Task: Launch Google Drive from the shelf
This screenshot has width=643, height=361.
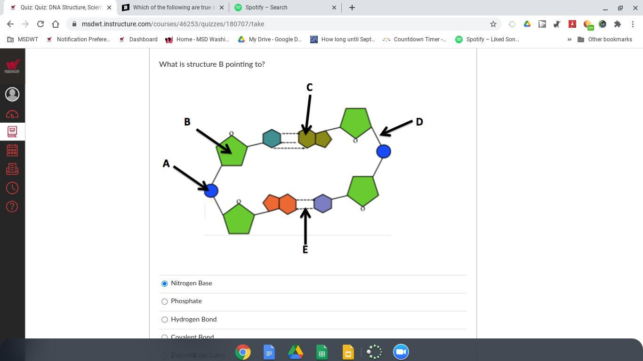Action: point(296,352)
